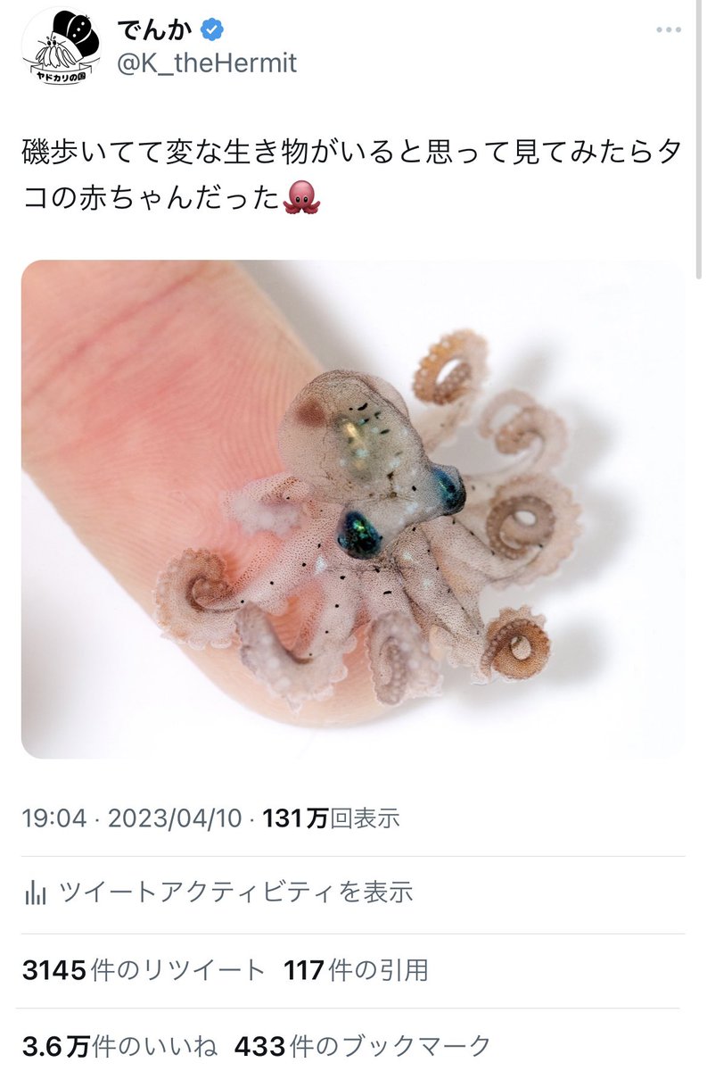Open the でんか profile avatar
707x1071 pixels.
point(62,46)
